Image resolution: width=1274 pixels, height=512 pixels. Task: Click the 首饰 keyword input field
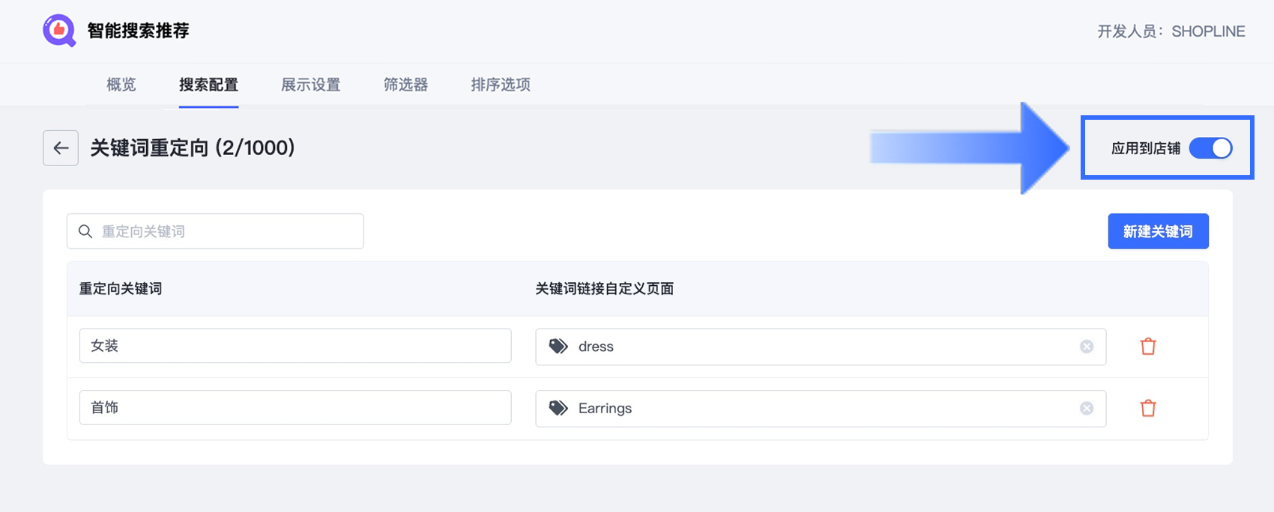pos(295,407)
